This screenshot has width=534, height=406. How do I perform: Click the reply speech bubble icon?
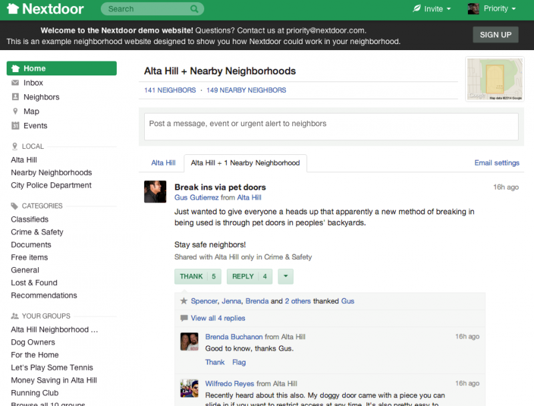[184, 318]
